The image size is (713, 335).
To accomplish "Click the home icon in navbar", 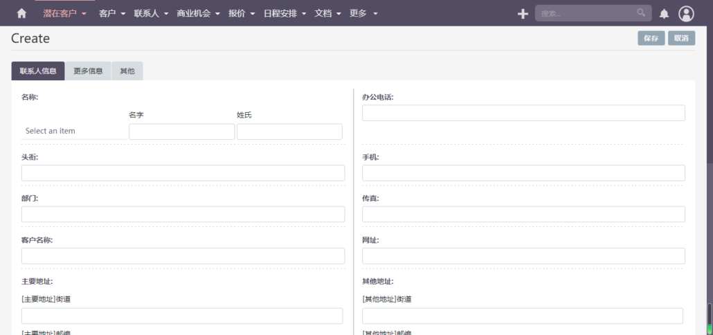I will tap(21, 13).
